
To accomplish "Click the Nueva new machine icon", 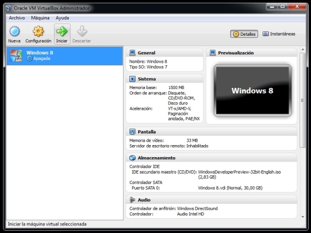I will click(x=14, y=31).
